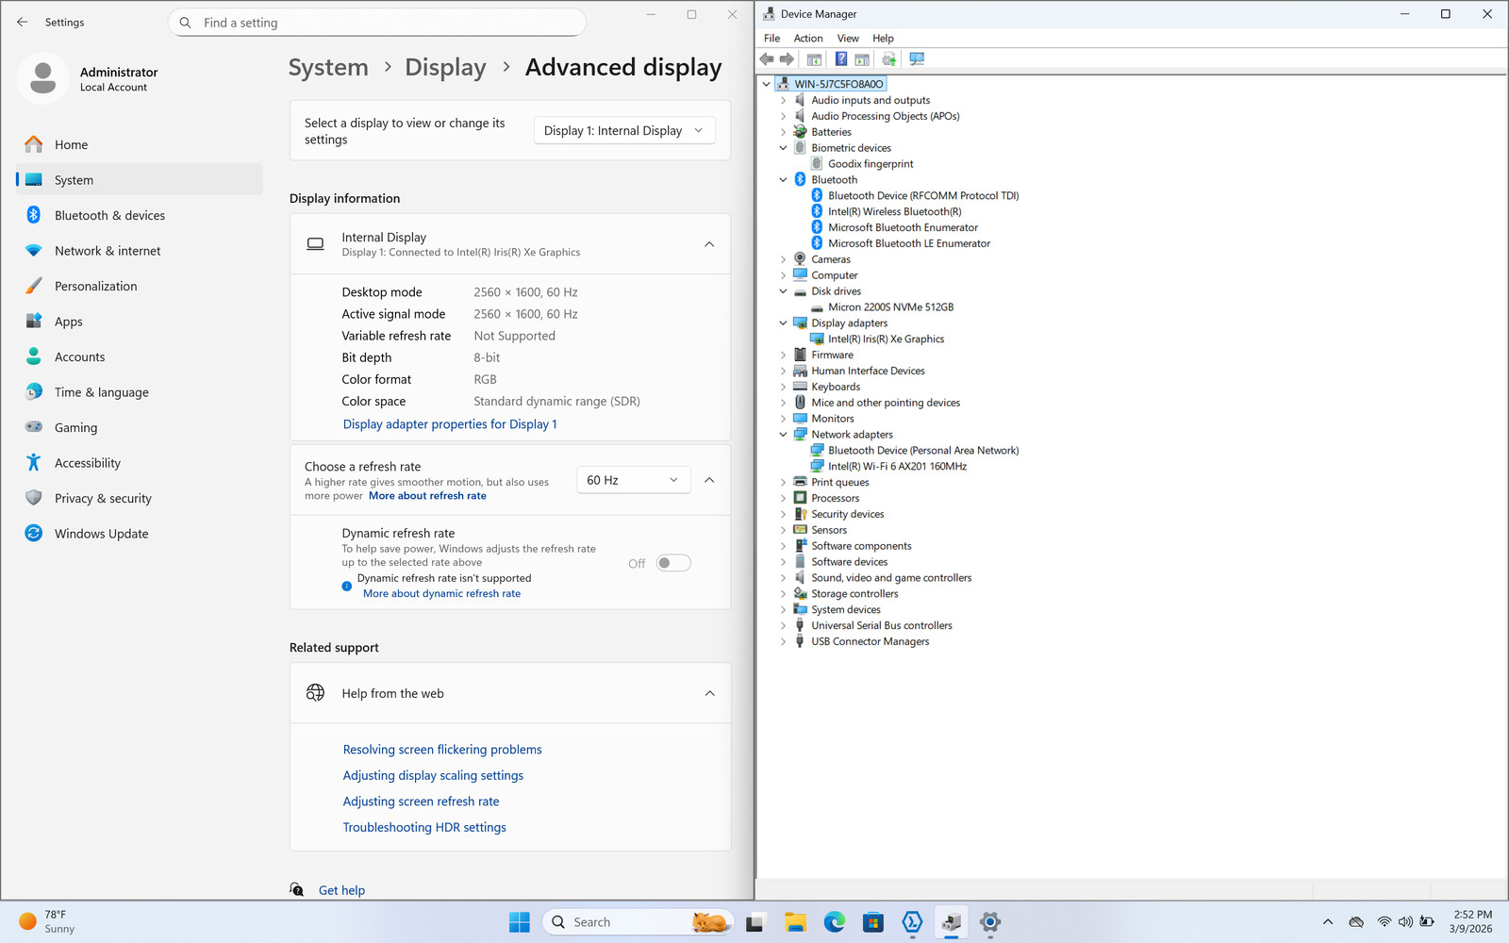The width and height of the screenshot is (1509, 943).
Task: Click the System breadcrumb link
Action: click(328, 68)
